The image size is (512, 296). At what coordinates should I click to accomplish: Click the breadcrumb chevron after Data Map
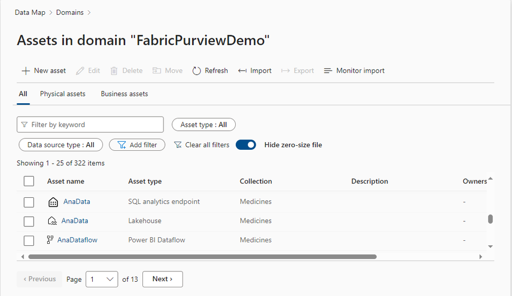[51, 13]
